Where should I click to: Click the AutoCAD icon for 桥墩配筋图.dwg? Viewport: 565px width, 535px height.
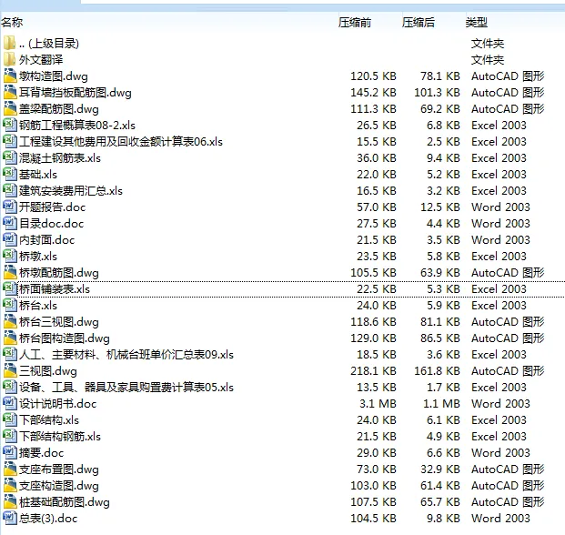10,272
